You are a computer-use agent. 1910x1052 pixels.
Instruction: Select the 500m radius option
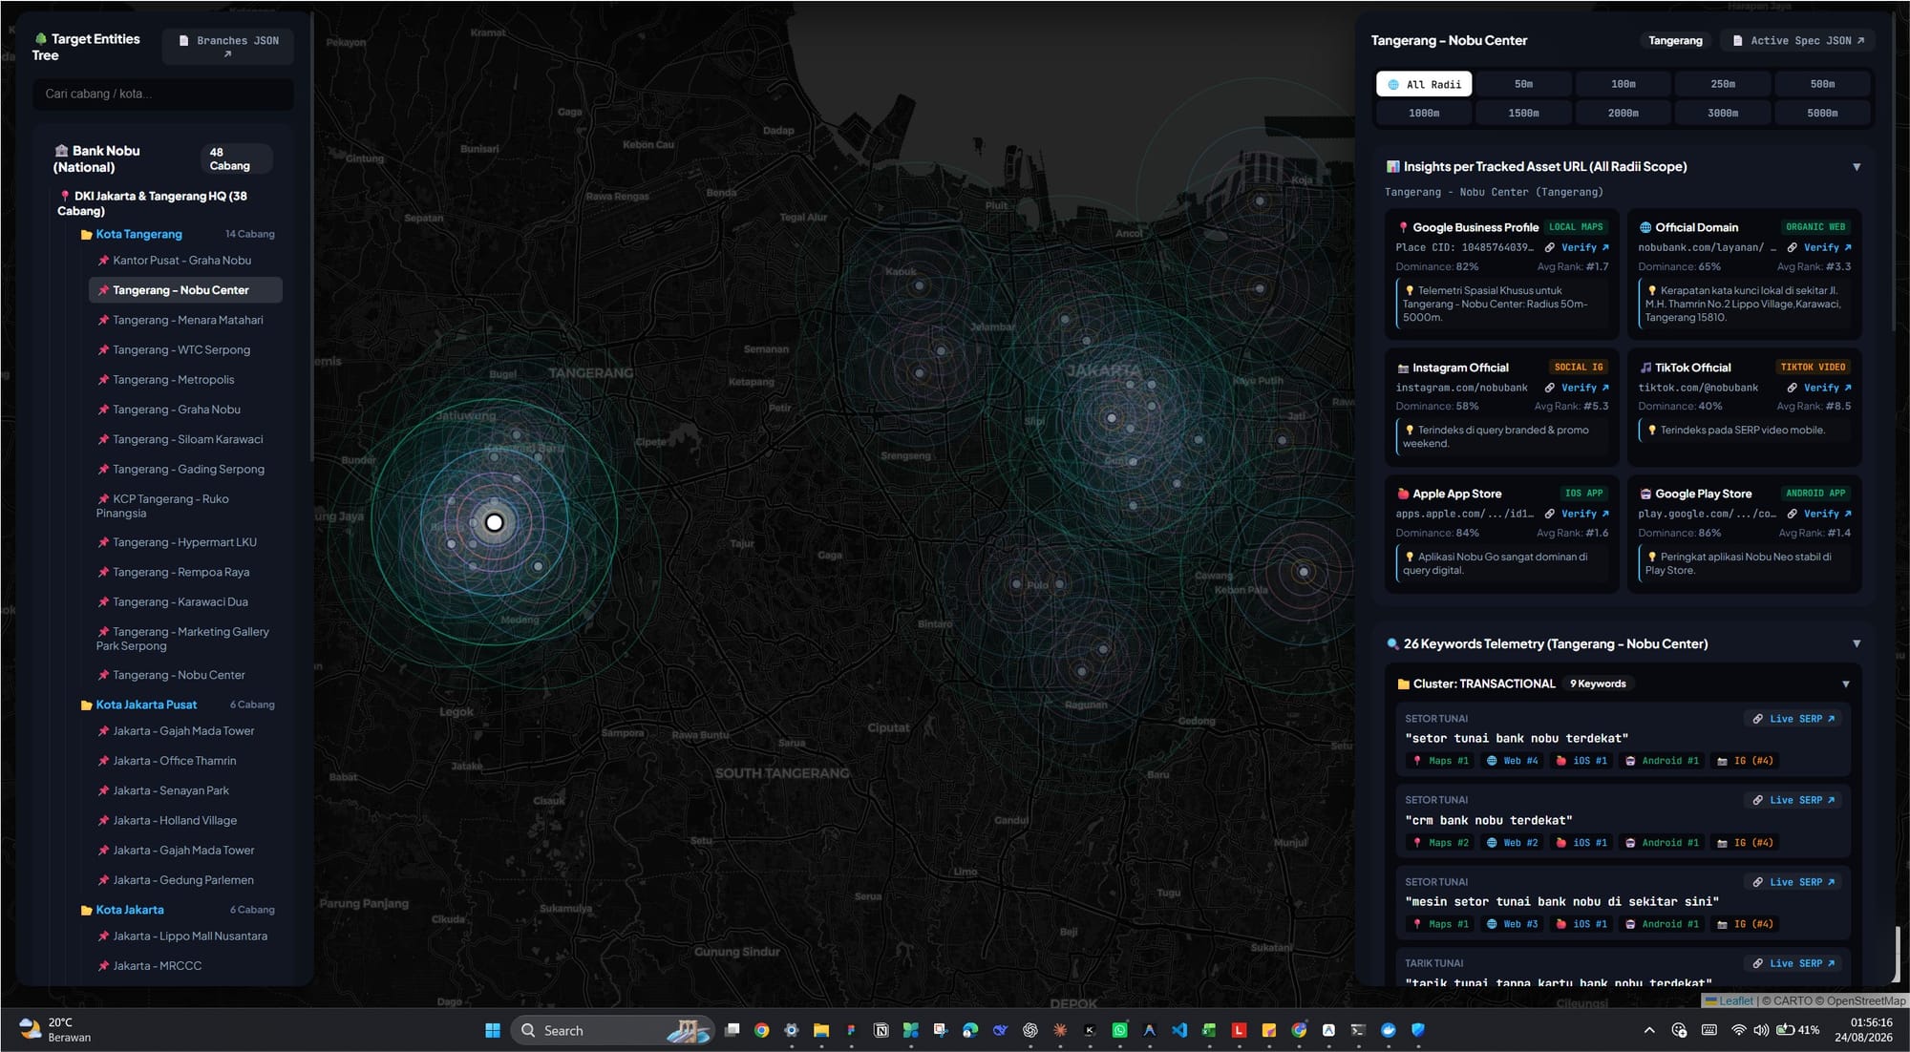[1822, 84]
